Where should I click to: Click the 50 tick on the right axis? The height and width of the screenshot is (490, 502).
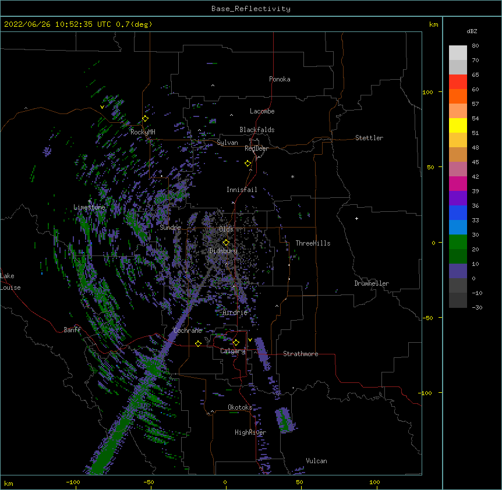430,167
